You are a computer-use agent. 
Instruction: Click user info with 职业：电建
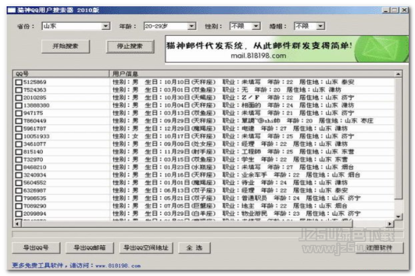(230, 129)
